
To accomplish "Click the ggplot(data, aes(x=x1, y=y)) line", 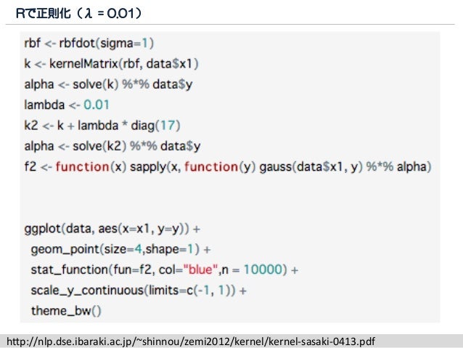I will pos(112,229).
